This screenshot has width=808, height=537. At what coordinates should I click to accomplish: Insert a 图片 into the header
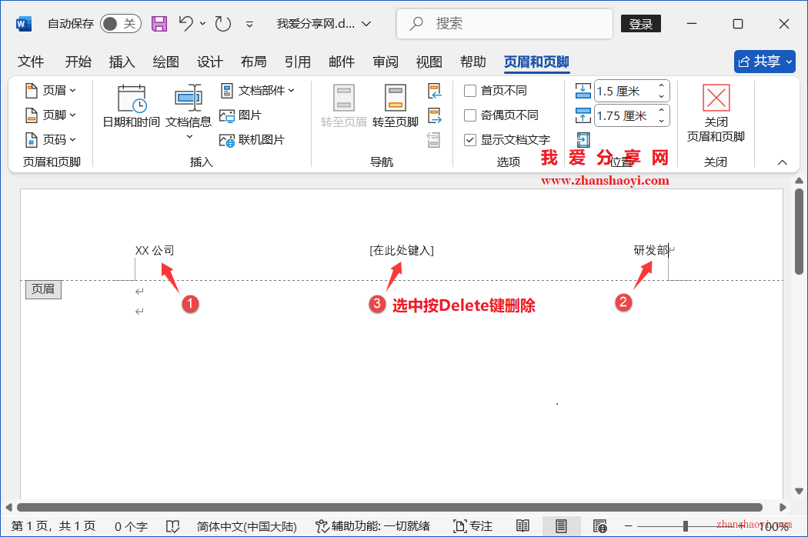(240, 115)
